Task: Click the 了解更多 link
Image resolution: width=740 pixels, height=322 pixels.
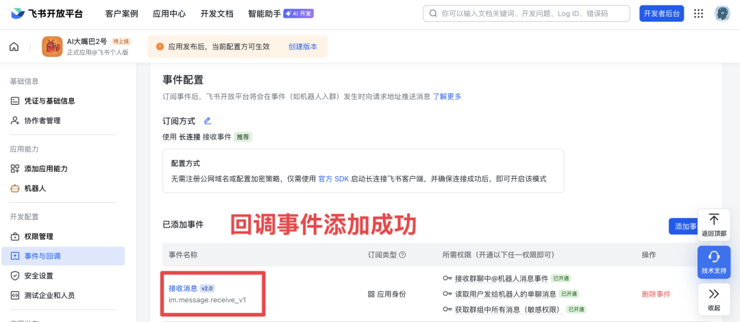Action: click(x=447, y=97)
